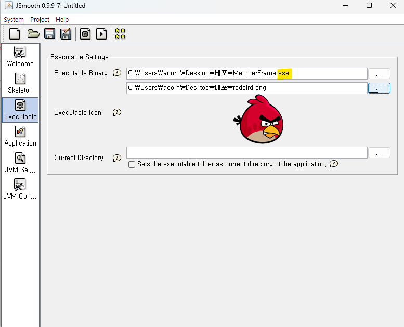Show help for Executable Binary

116,73
